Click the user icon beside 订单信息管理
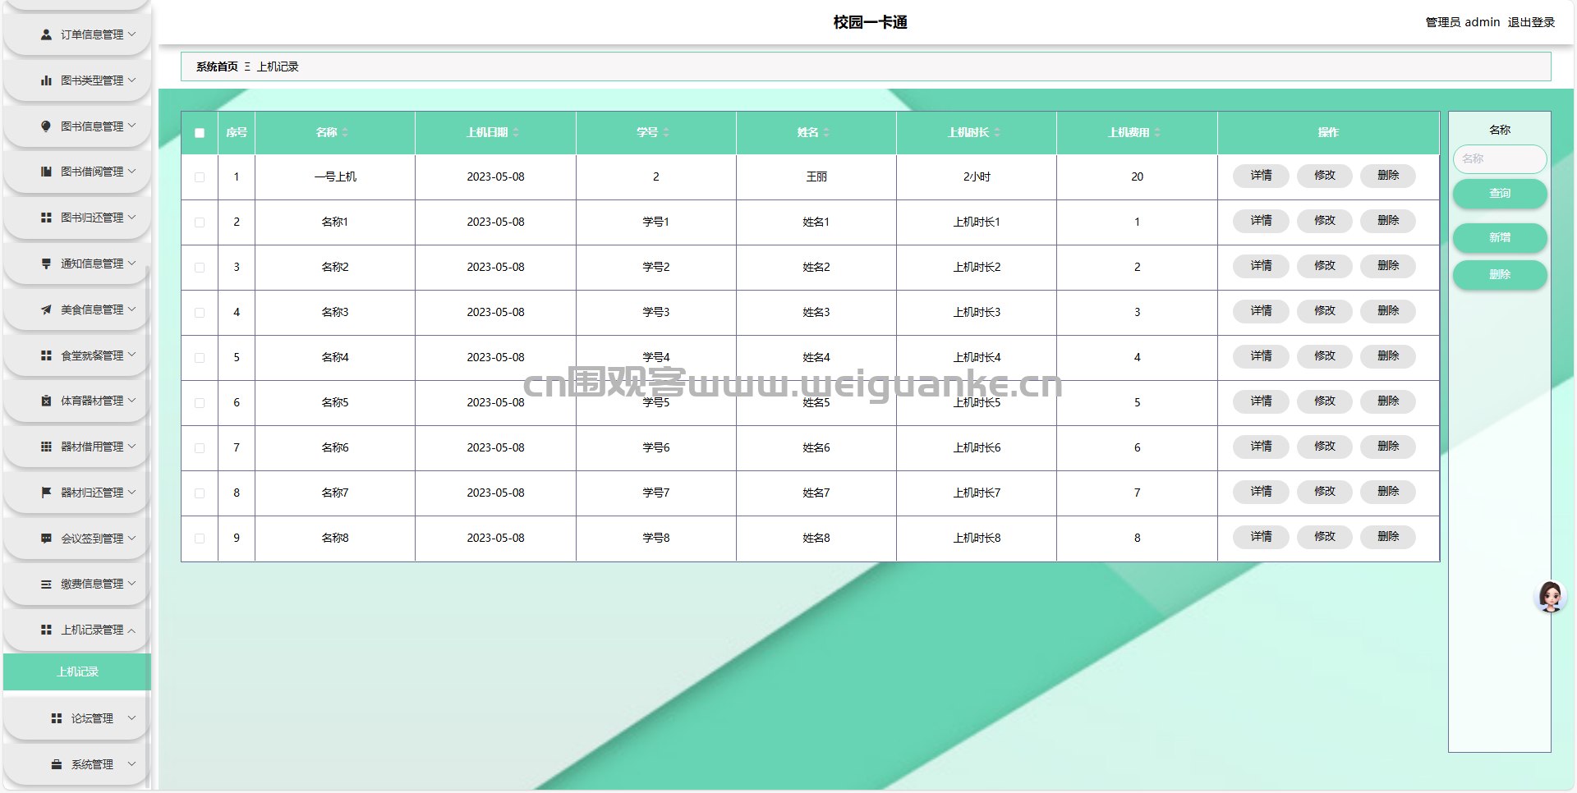The width and height of the screenshot is (1577, 793). coord(46,34)
